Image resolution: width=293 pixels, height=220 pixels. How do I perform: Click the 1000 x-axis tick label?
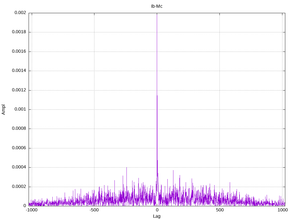[282, 210]
